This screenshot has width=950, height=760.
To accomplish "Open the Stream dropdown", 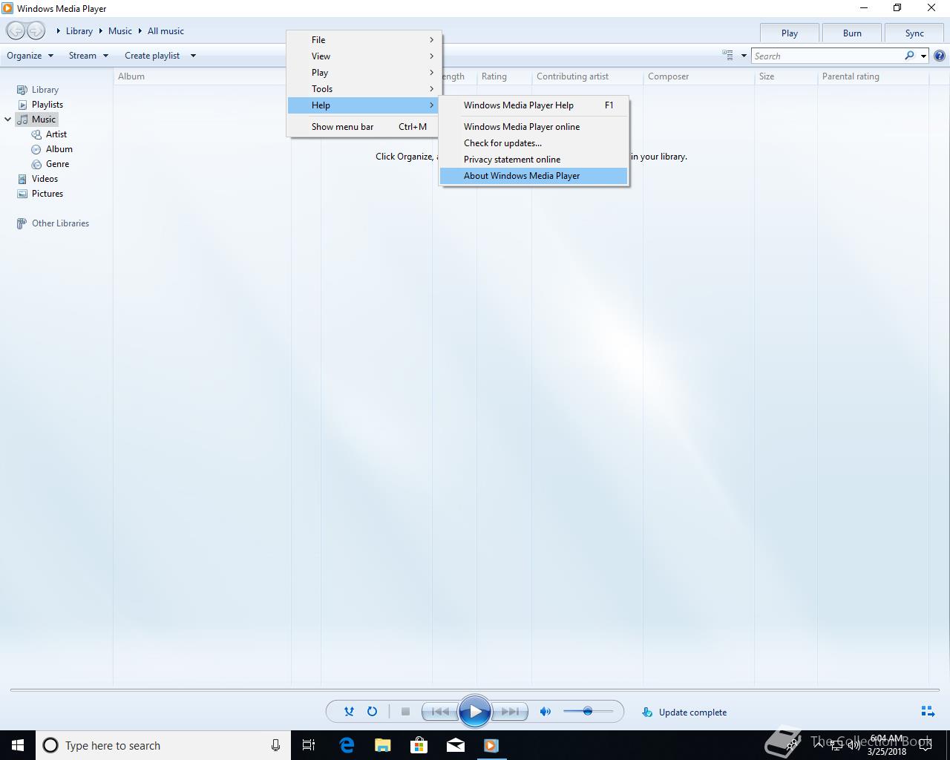I will click(88, 56).
